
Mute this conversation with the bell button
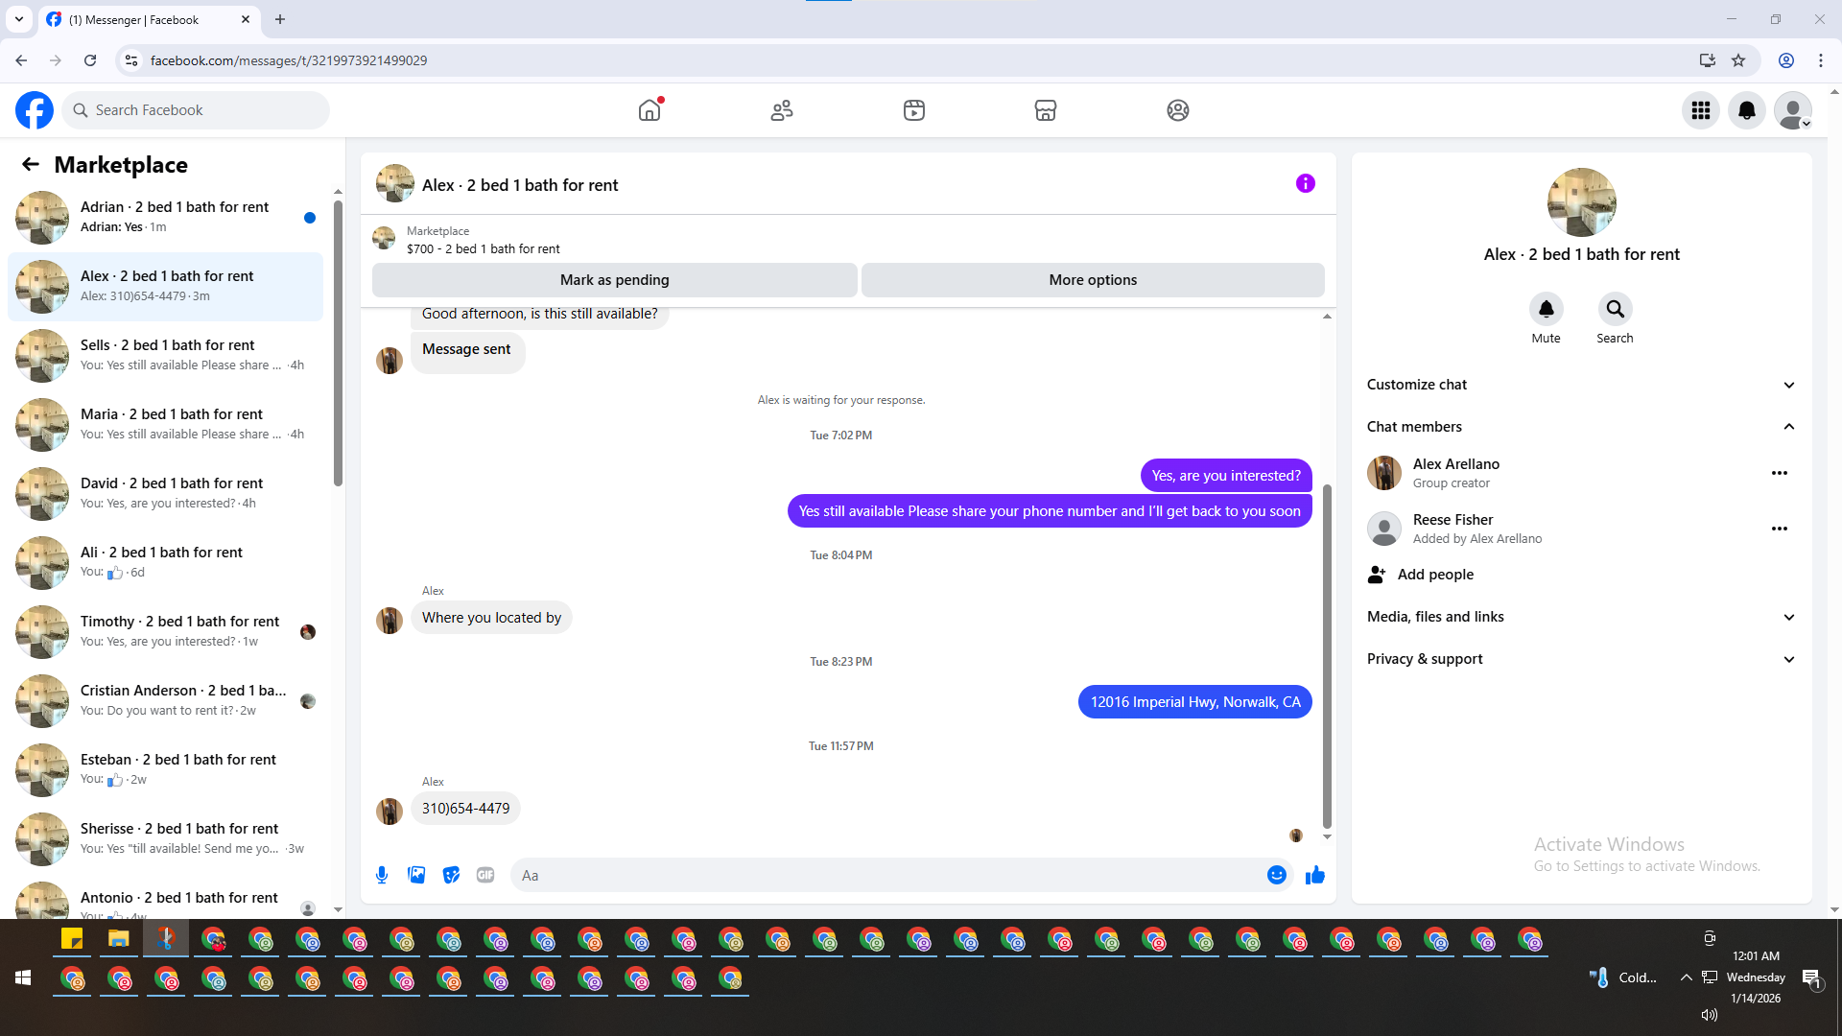point(1546,309)
